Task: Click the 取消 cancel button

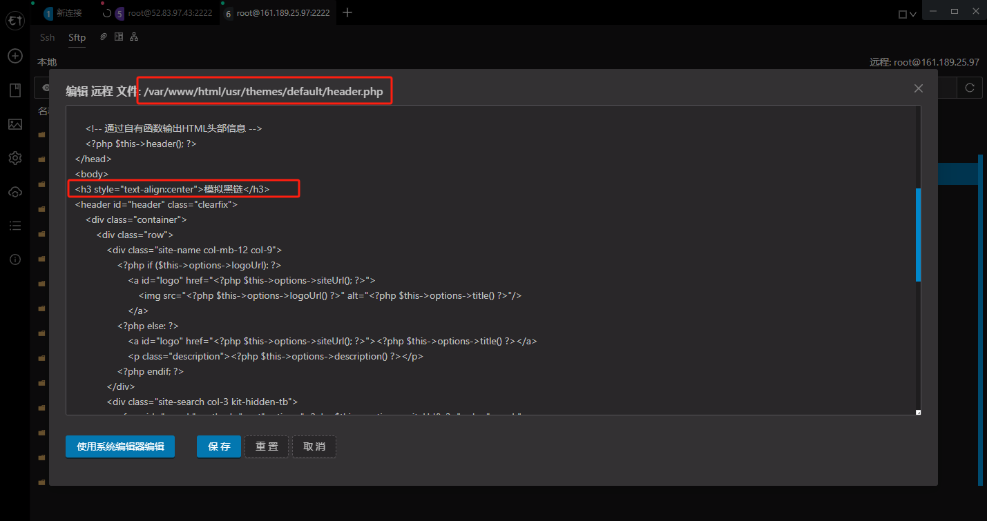Action: pyautogui.click(x=314, y=446)
